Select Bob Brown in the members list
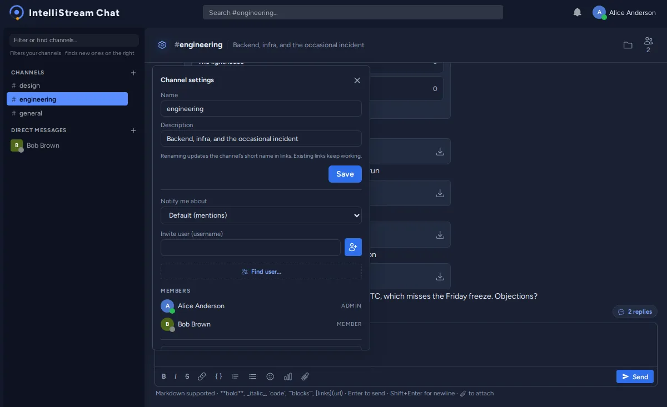 pos(261,324)
